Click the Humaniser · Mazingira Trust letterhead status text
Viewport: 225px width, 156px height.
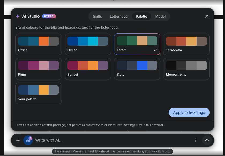tap(82, 151)
